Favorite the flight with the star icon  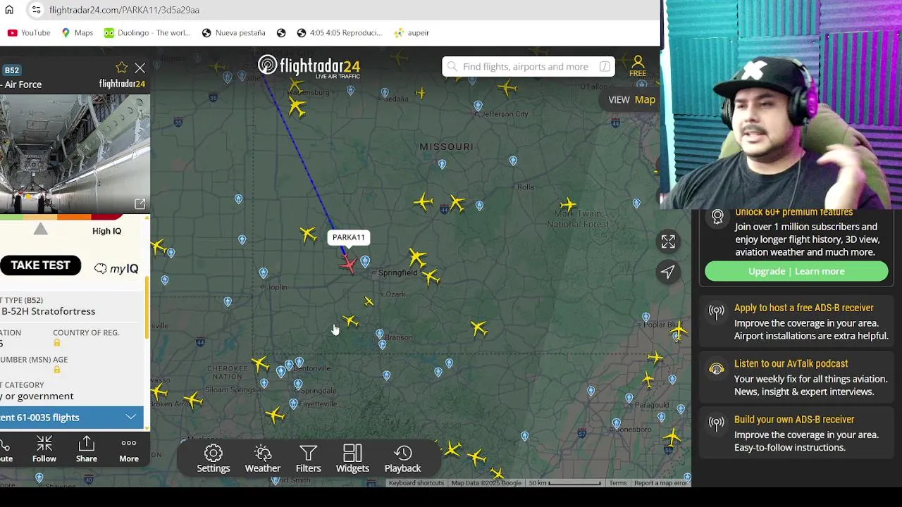click(x=121, y=68)
